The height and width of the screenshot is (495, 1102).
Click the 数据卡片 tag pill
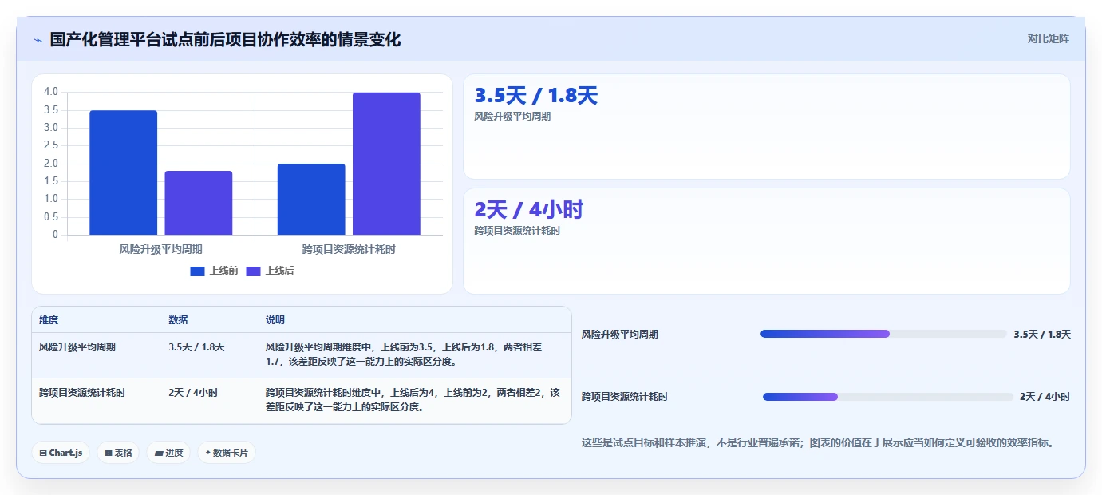[x=227, y=453]
